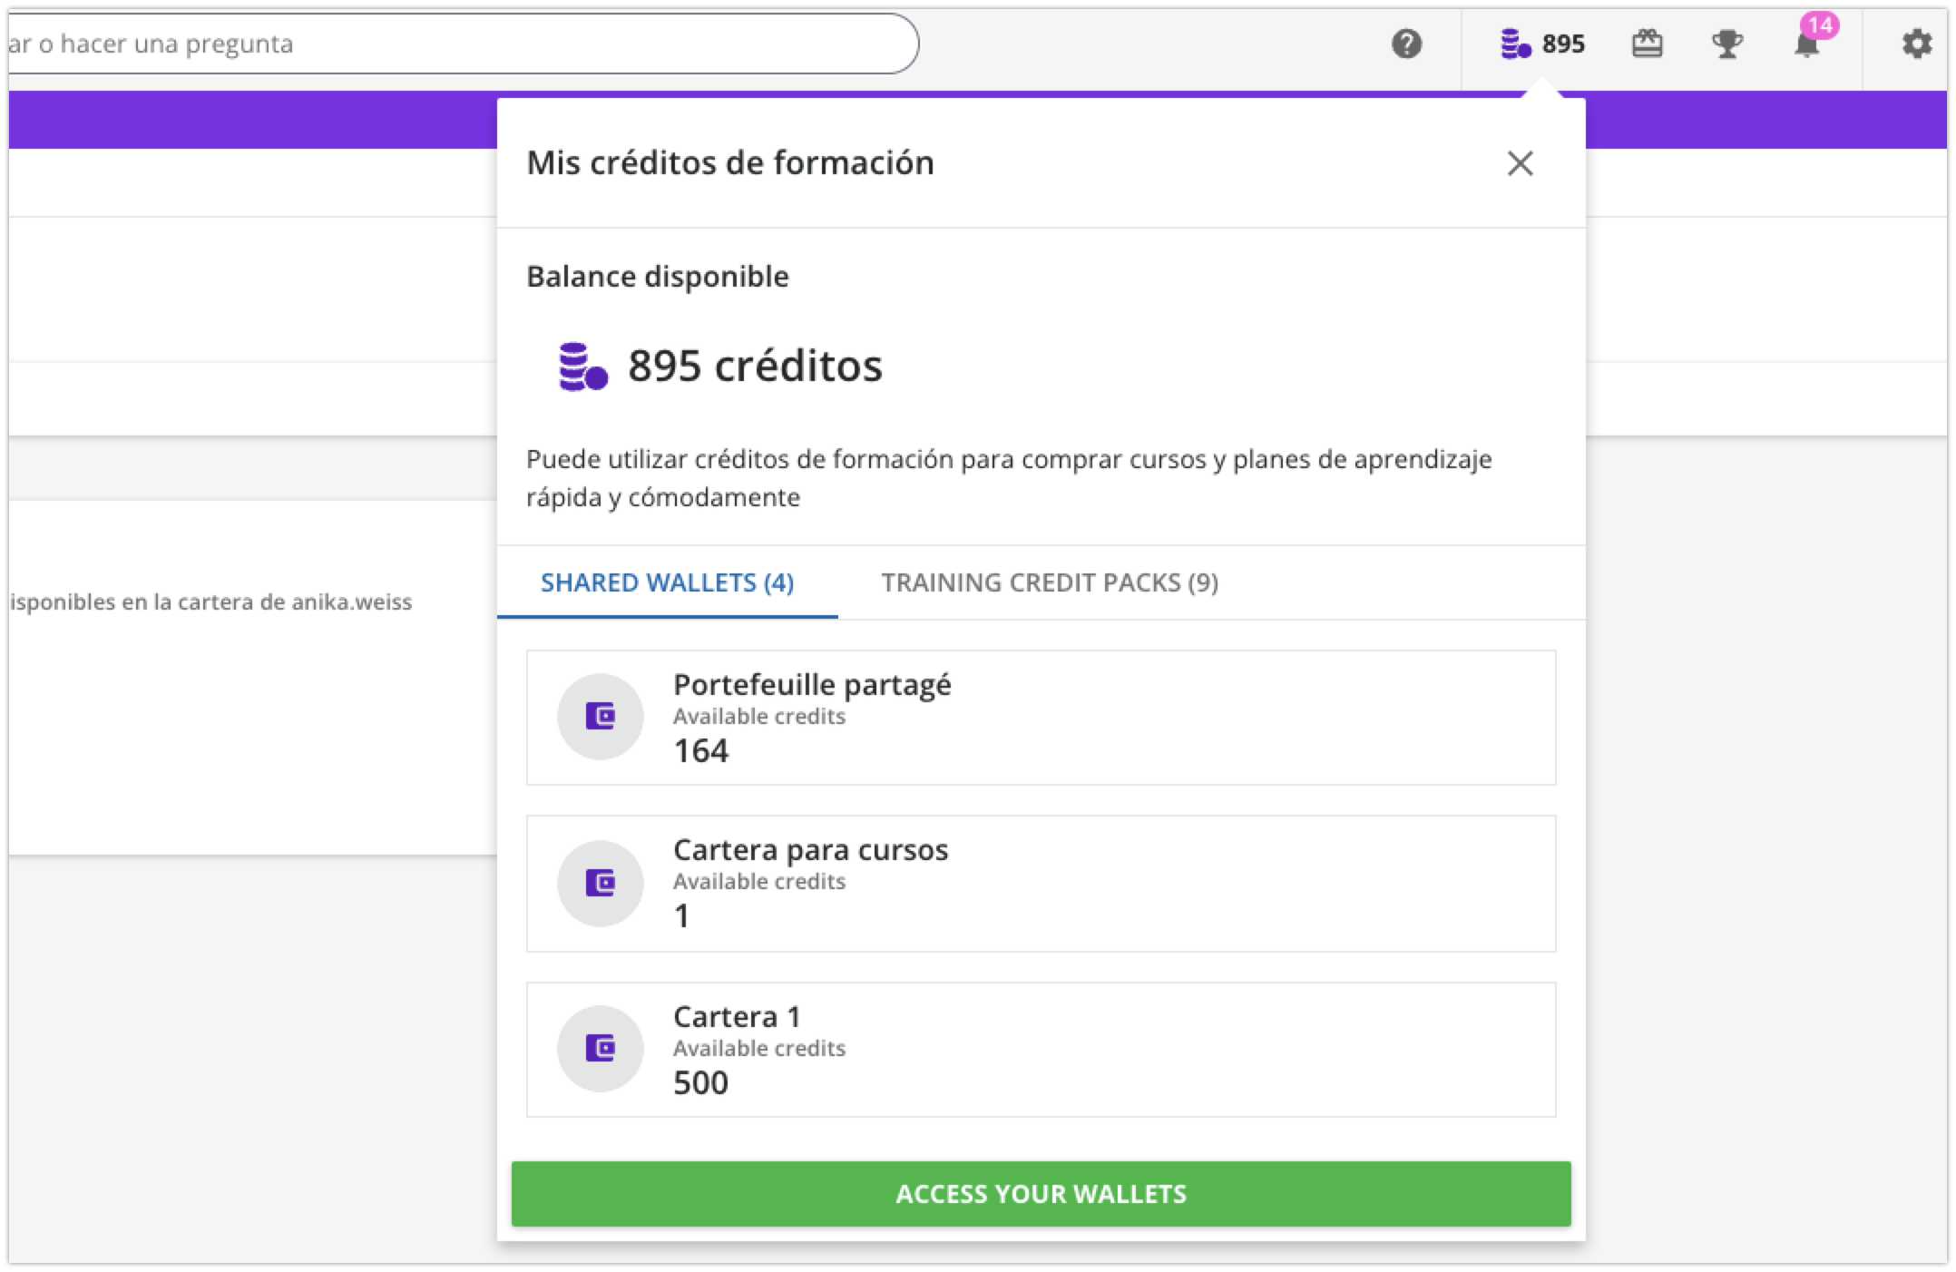1956x1272 pixels.
Task: Close the Mis créditos de formación panel
Action: [x=1520, y=163]
